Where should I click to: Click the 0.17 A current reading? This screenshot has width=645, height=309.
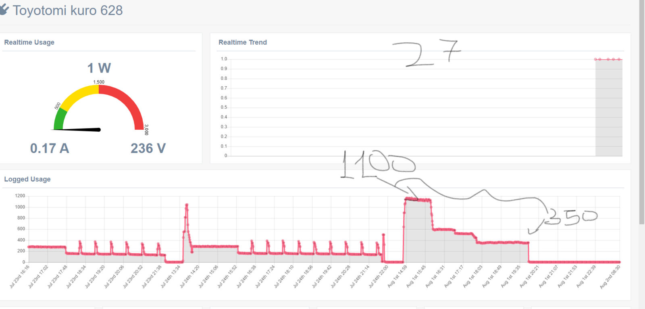point(50,148)
